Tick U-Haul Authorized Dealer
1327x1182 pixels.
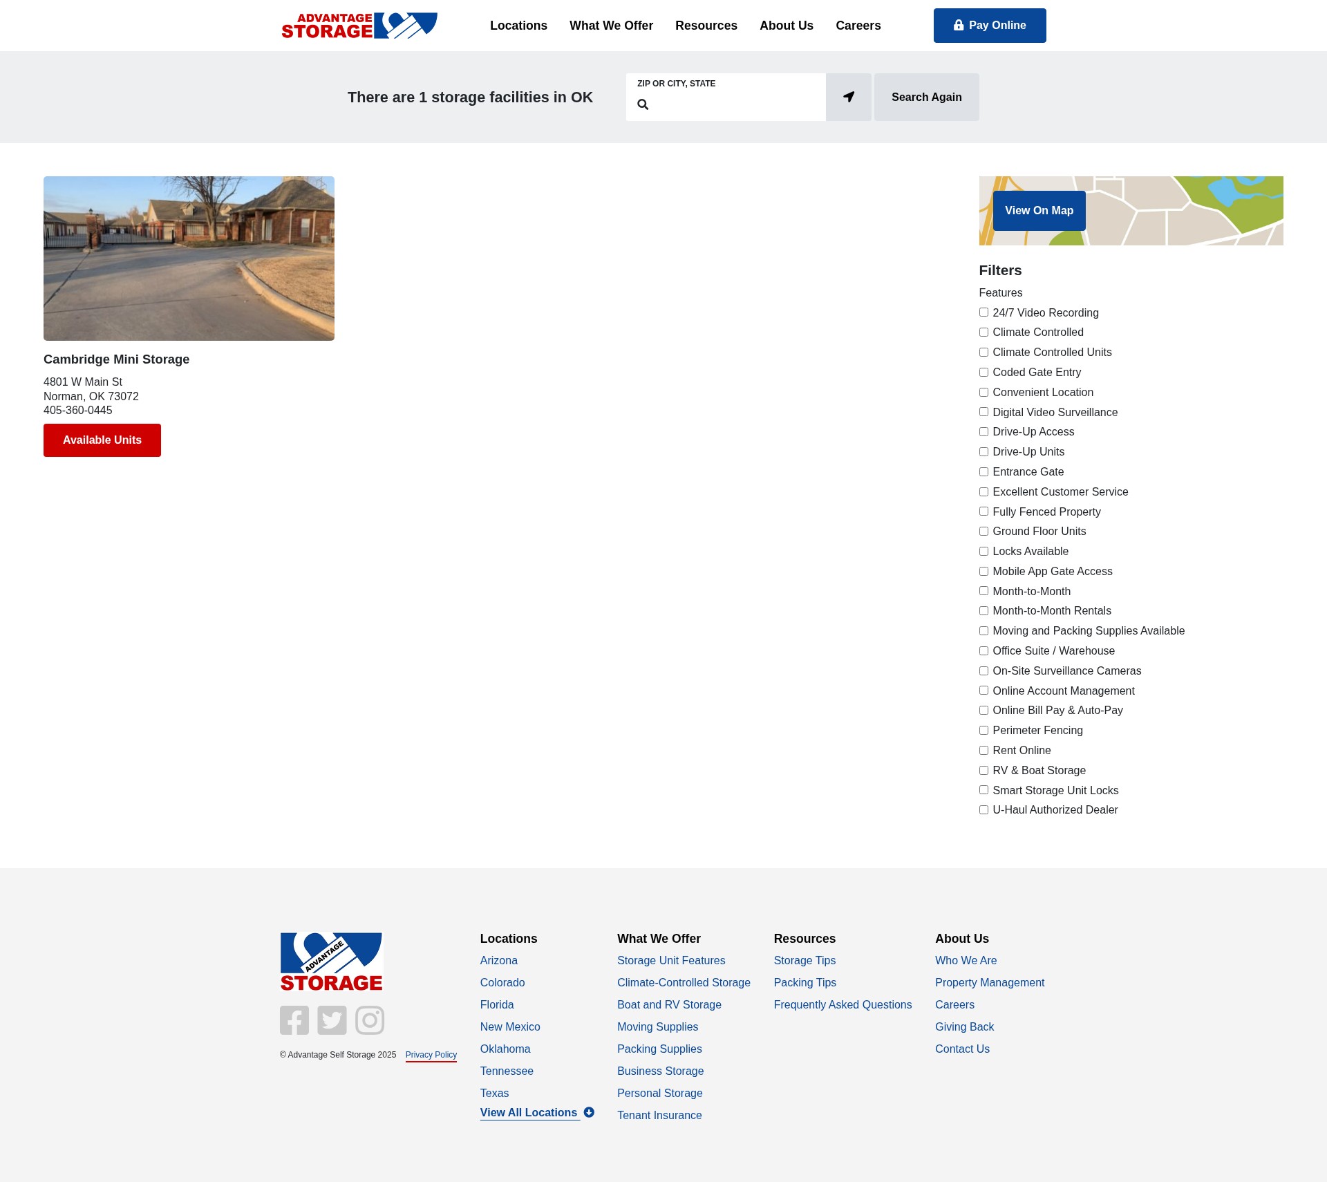pyautogui.click(x=984, y=810)
